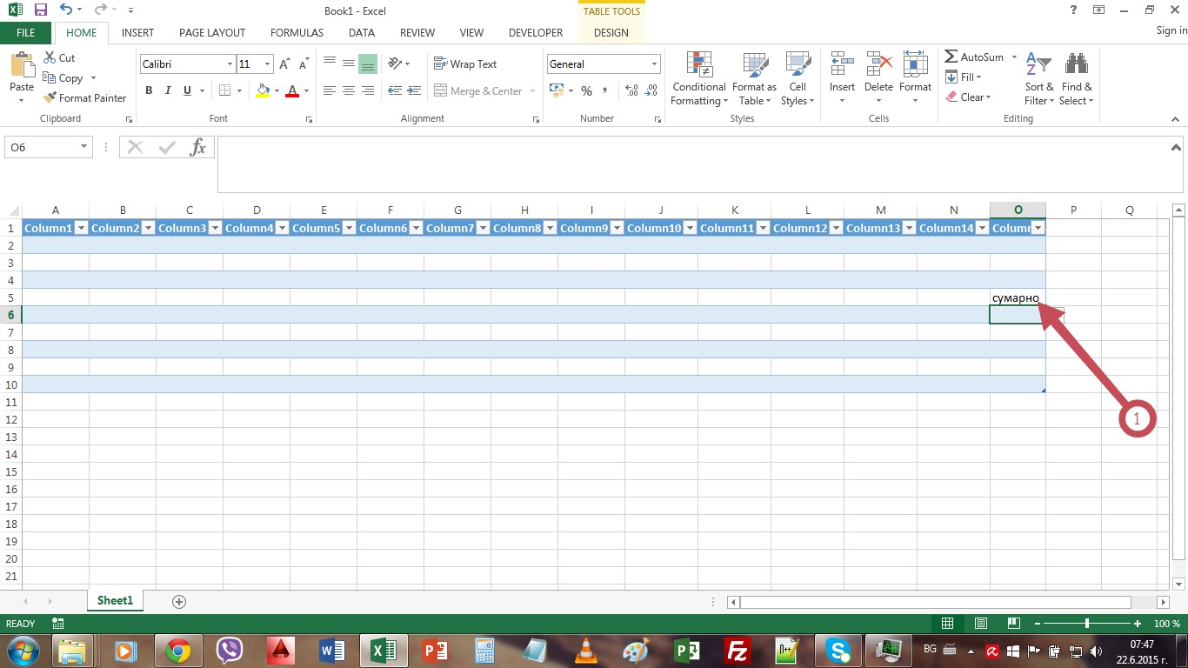Switch to the PAGE LAYOUT tab
The image size is (1188, 668).
[212, 33]
